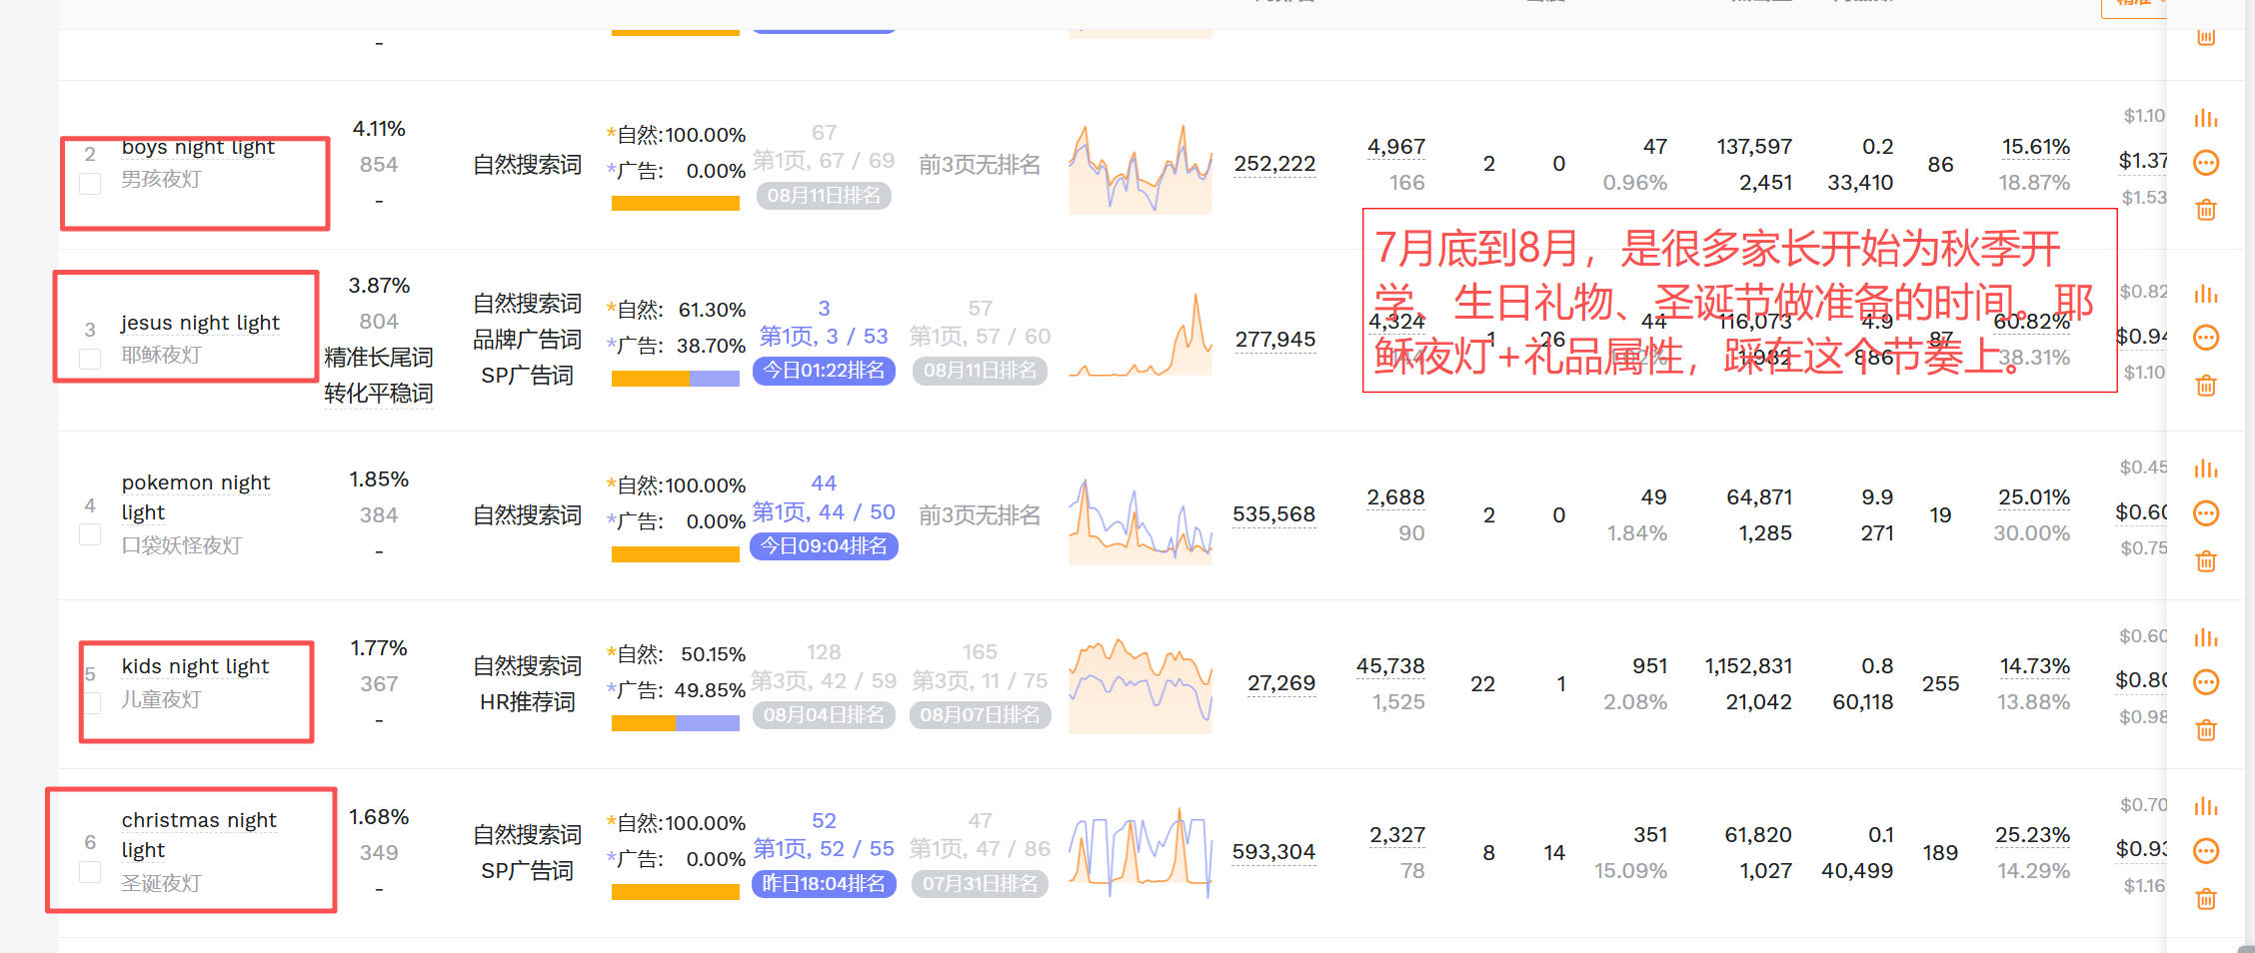Click traffic ratio bar in kids night light row

[x=676, y=723]
